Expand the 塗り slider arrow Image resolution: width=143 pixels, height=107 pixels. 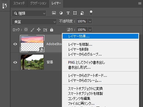tap(90, 30)
